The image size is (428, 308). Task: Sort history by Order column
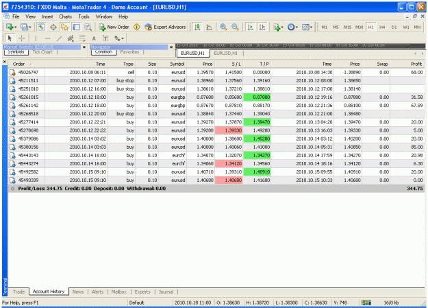coord(26,64)
